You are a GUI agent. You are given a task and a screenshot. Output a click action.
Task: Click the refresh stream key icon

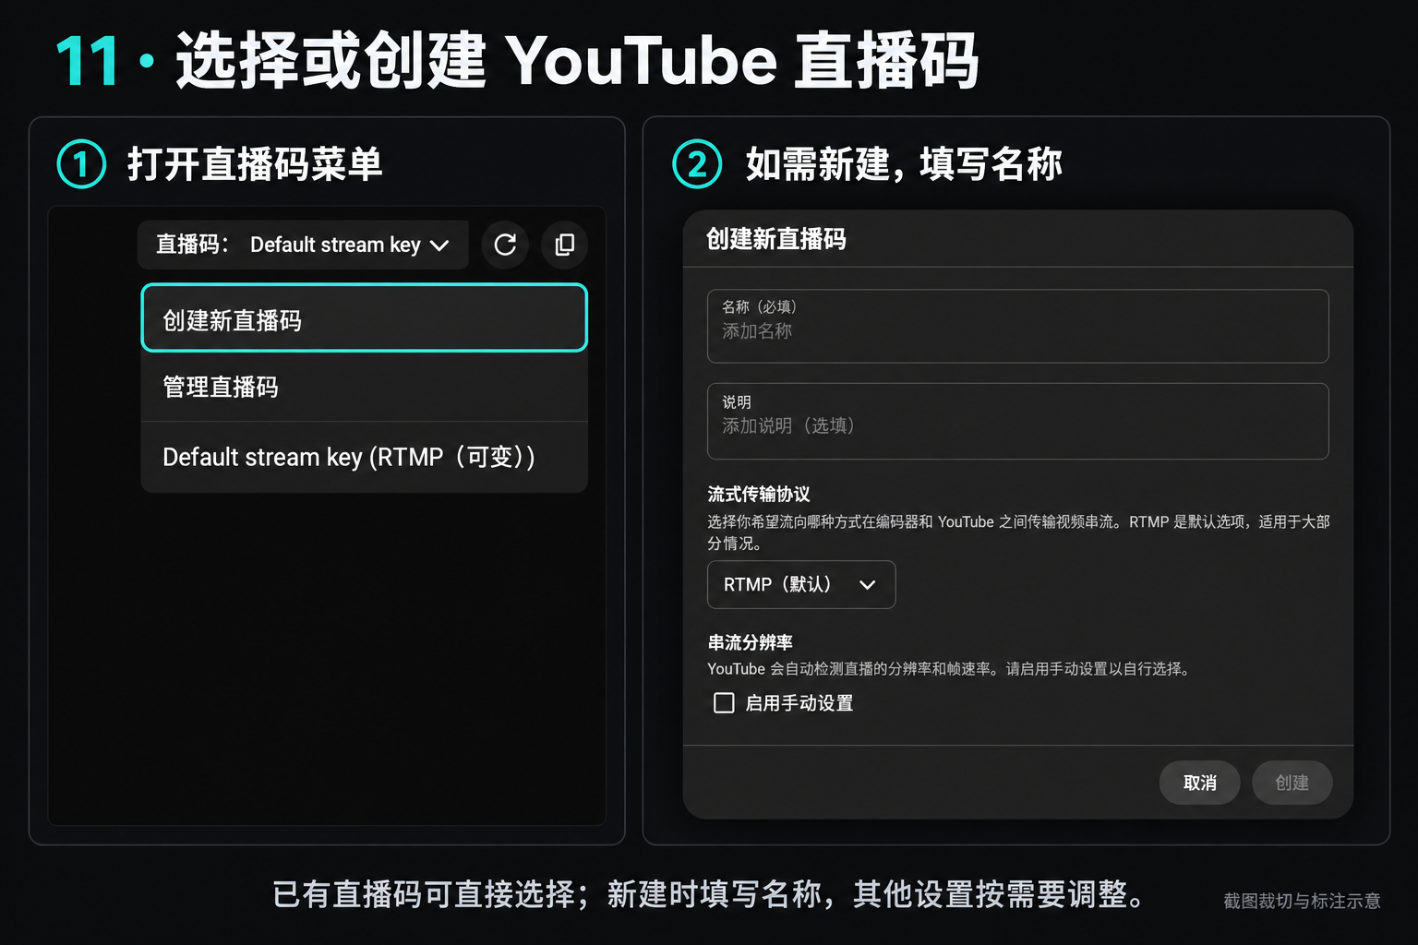(505, 245)
